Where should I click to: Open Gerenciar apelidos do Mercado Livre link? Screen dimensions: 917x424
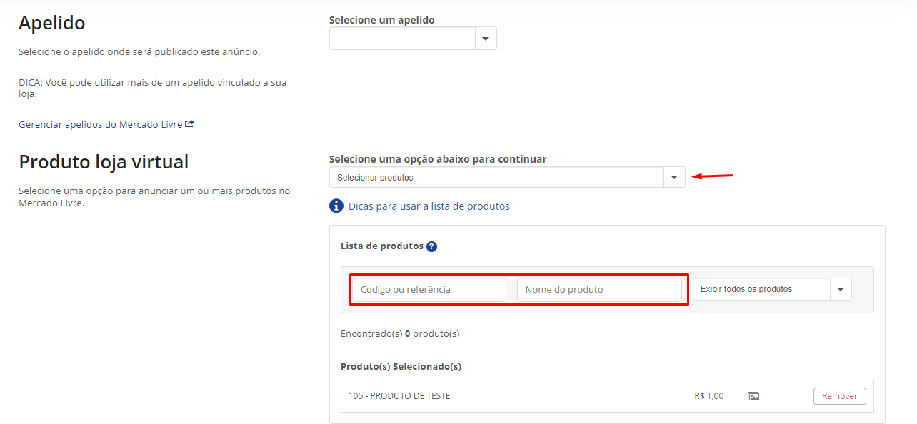(107, 124)
